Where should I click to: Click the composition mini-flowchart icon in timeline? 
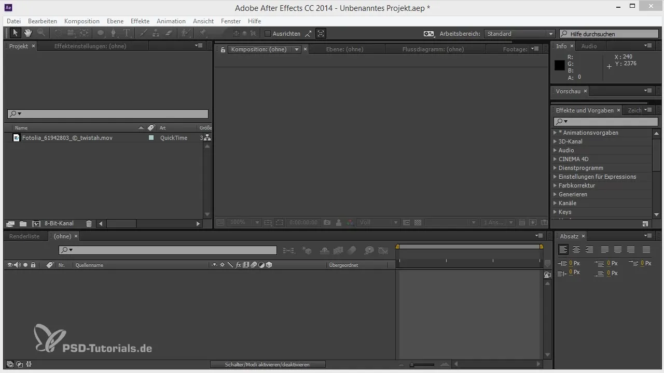click(x=289, y=250)
